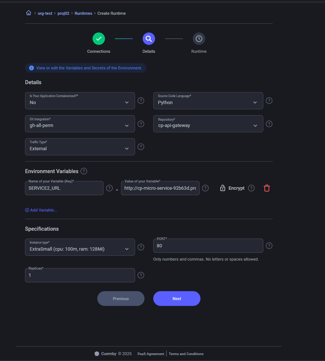Screen dimensions: 325x361
Task: Open help beside the Repository dropdown
Action: pyautogui.click(x=269, y=124)
